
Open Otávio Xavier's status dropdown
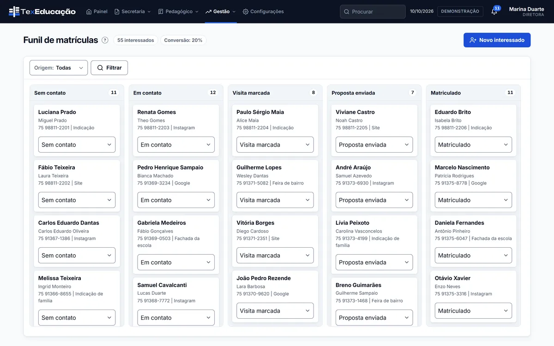point(473,310)
